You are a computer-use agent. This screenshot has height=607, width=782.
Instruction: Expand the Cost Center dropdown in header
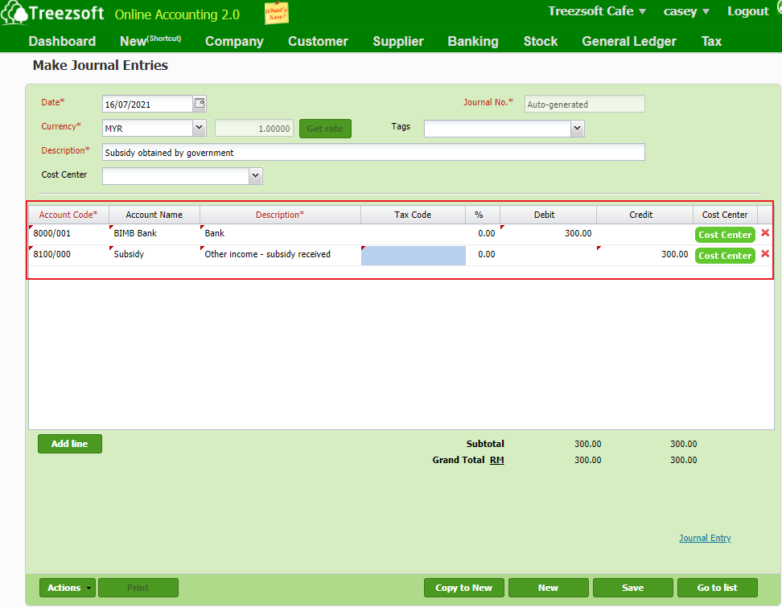(255, 175)
